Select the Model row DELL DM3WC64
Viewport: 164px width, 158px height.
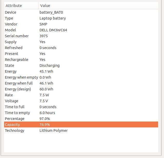(81, 30)
